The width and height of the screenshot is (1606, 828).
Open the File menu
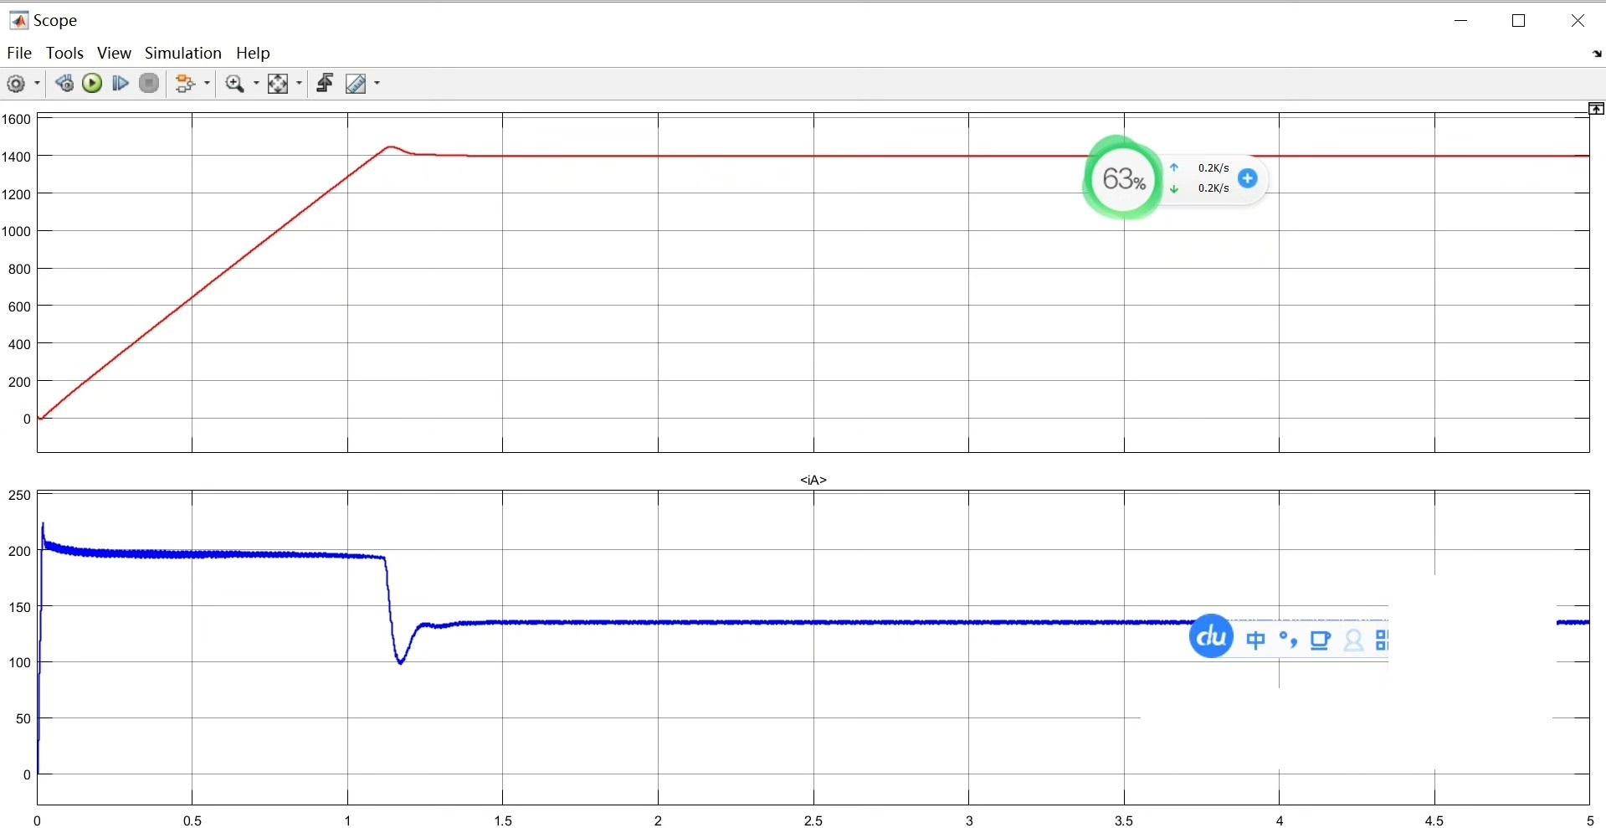click(19, 53)
